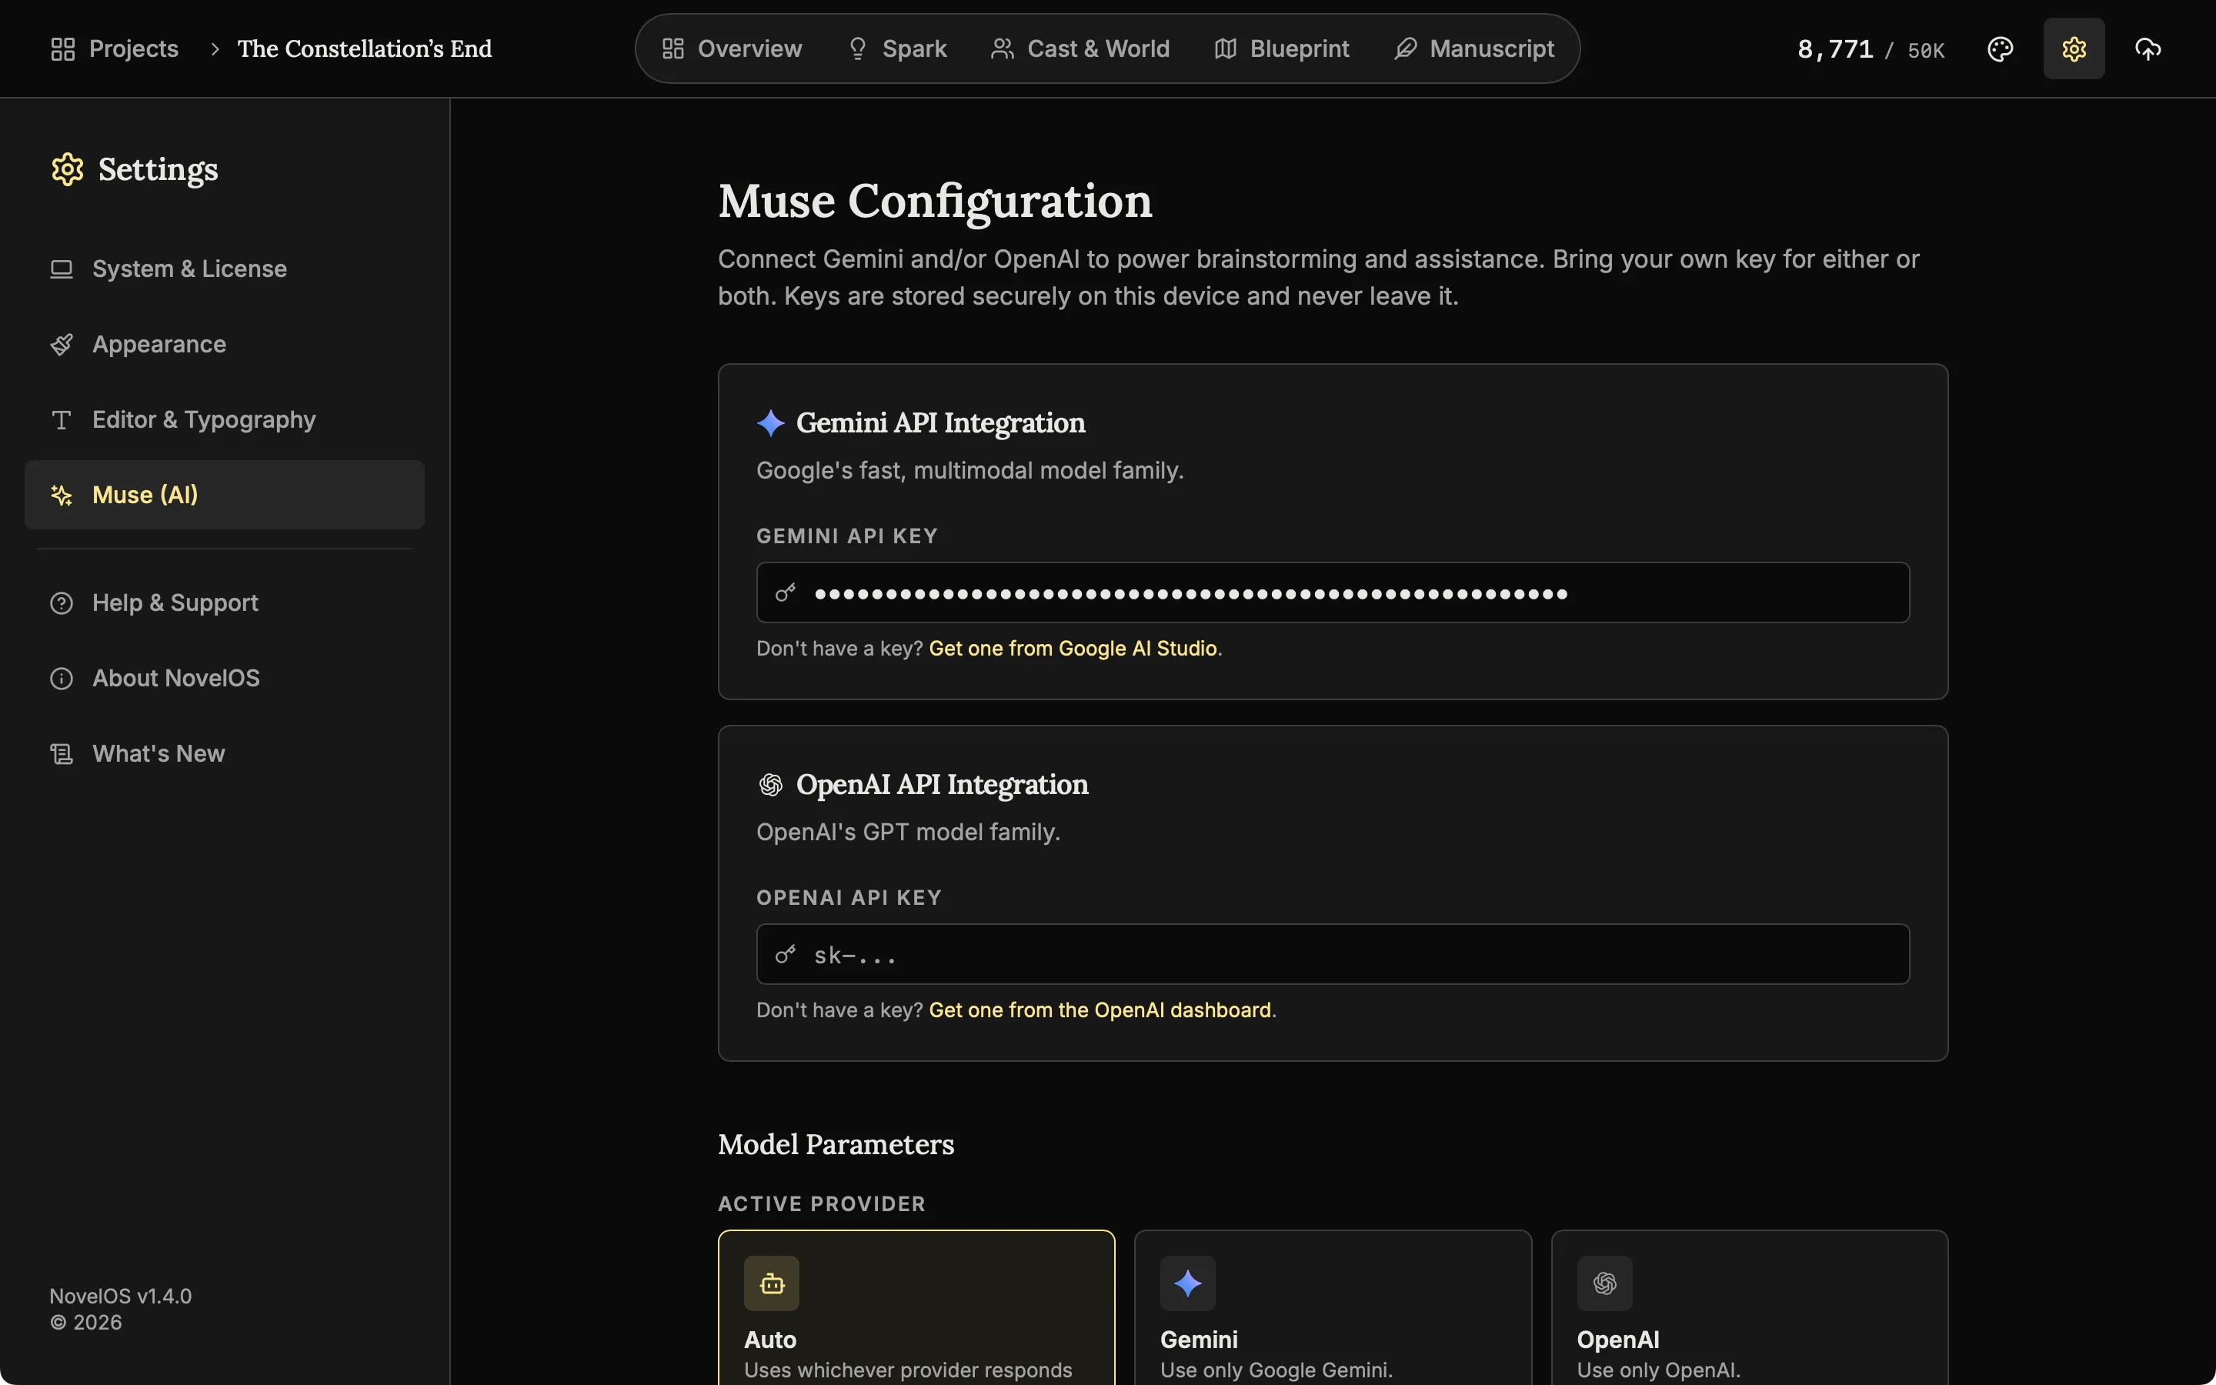
Task: Go back to Projects via breadcrumb
Action: (x=115, y=48)
